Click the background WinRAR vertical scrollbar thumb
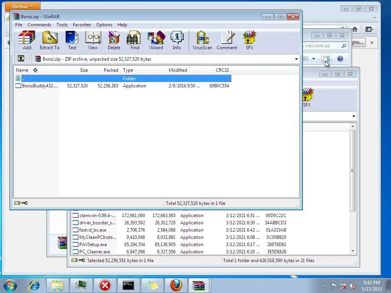Image resolution: width=391 pixels, height=293 pixels. tap(352, 171)
